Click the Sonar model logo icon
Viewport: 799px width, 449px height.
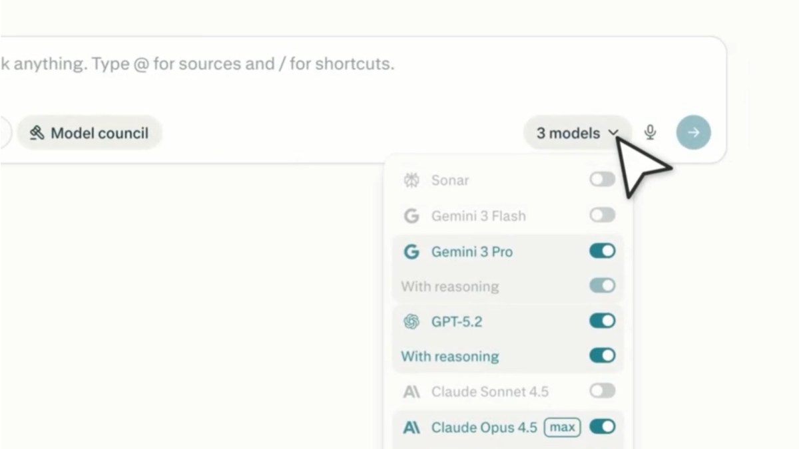click(411, 180)
